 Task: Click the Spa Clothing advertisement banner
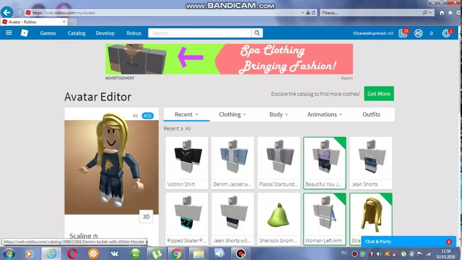(x=229, y=59)
